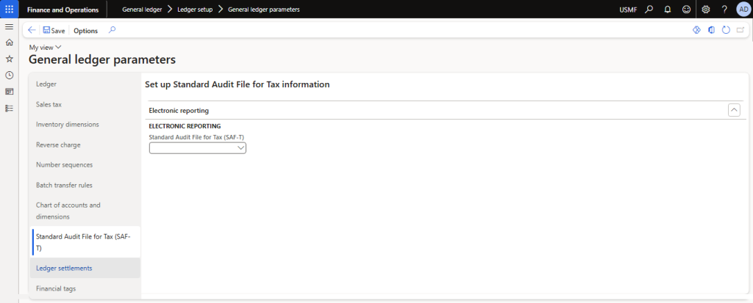Click the Home icon in left rail
753x303 pixels.
pos(10,43)
